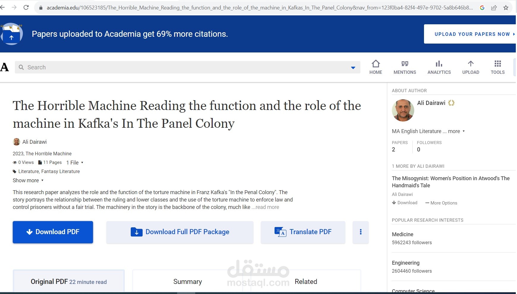Switch to the Original PDF tab
The width and height of the screenshot is (517, 294).
click(x=69, y=282)
